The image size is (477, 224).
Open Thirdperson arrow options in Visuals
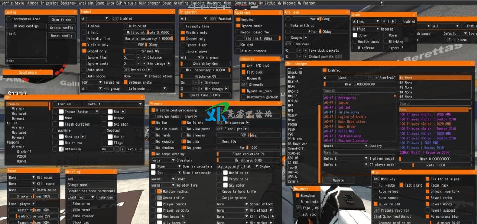pos(248,123)
